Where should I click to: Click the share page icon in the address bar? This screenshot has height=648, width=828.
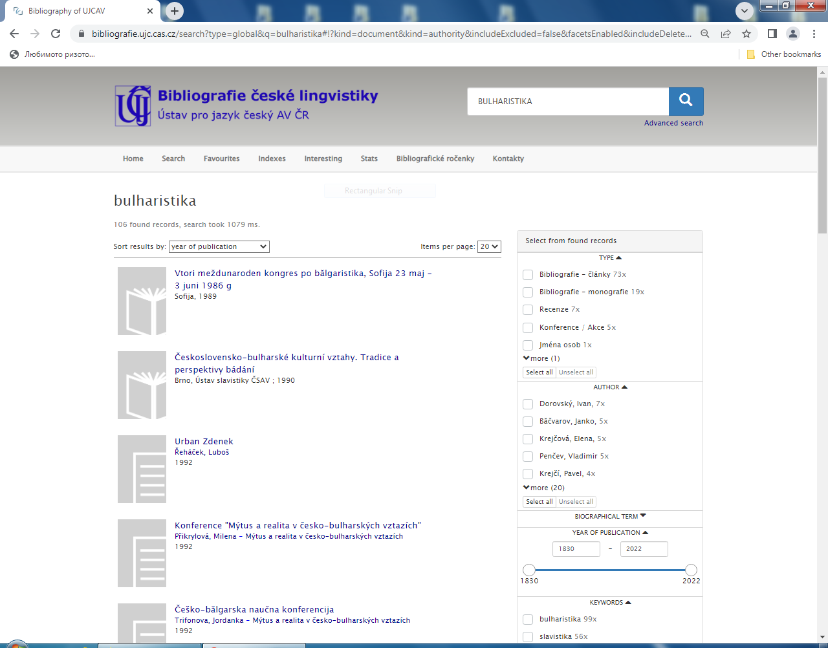(x=726, y=34)
